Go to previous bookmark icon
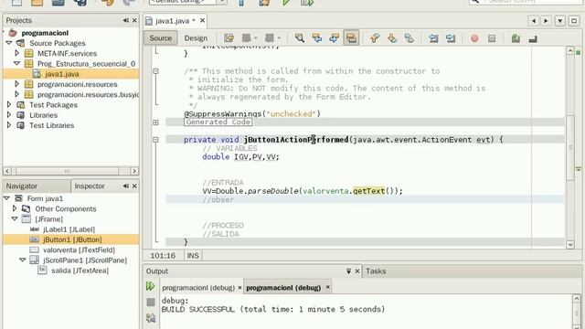Screen dimensions: 585x329 [375, 38]
